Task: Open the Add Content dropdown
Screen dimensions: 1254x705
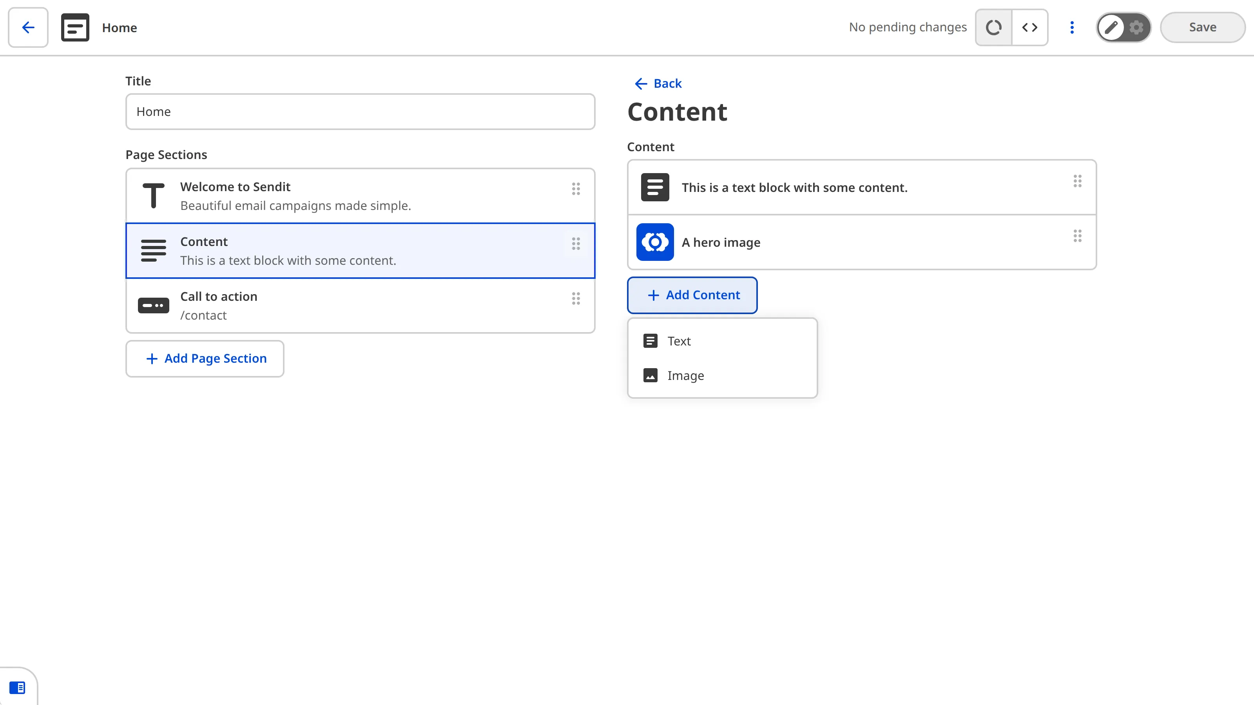Action: (x=692, y=295)
